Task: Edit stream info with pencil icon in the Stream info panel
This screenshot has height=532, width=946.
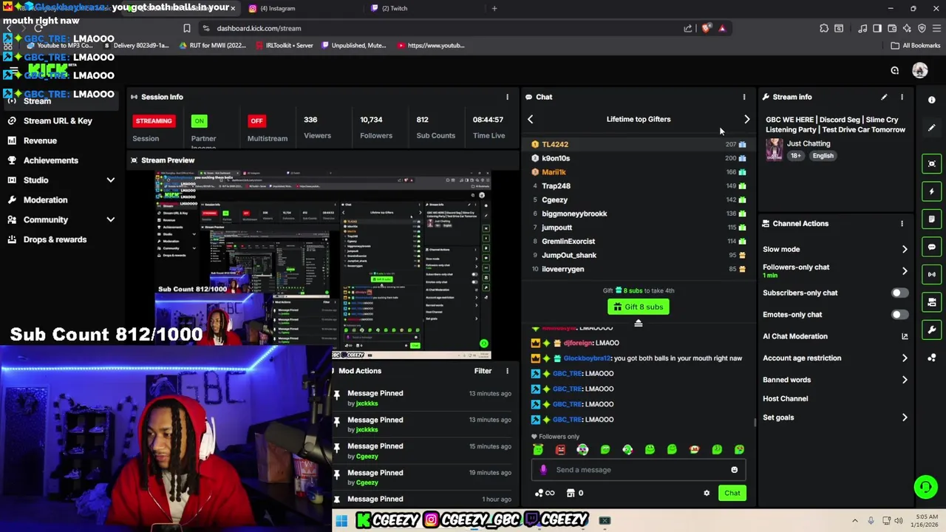Action: click(884, 97)
